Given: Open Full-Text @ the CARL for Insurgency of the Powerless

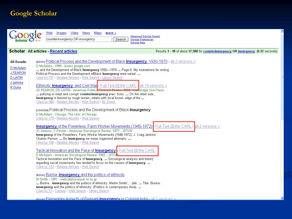Looking at the screenshot, I should point(173,126).
